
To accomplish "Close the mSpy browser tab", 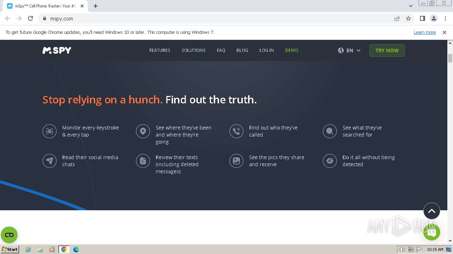I will 82,6.
